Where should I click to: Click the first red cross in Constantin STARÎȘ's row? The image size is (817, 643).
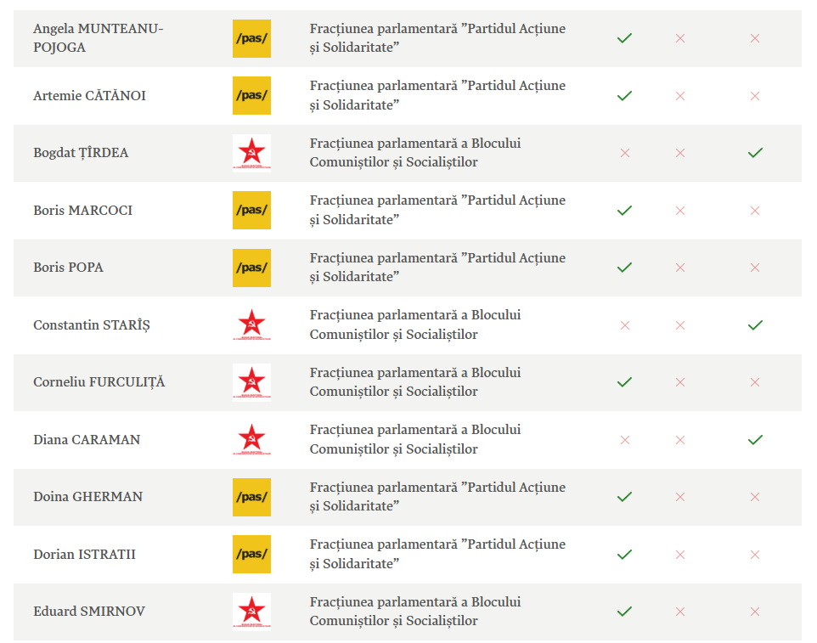(625, 325)
